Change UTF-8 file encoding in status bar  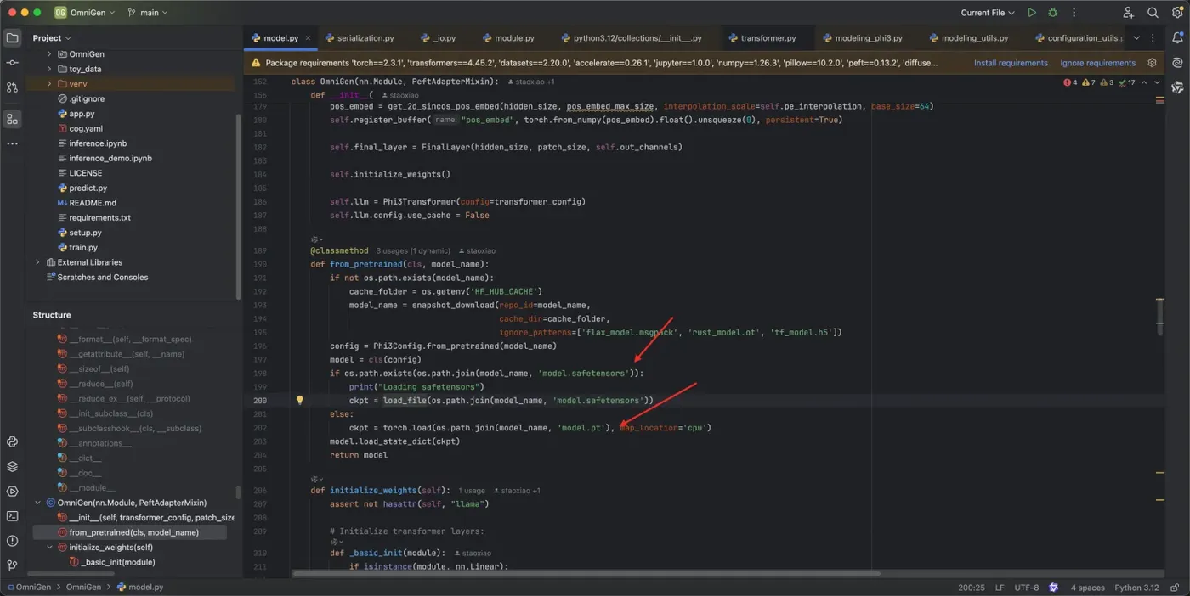[1026, 588]
